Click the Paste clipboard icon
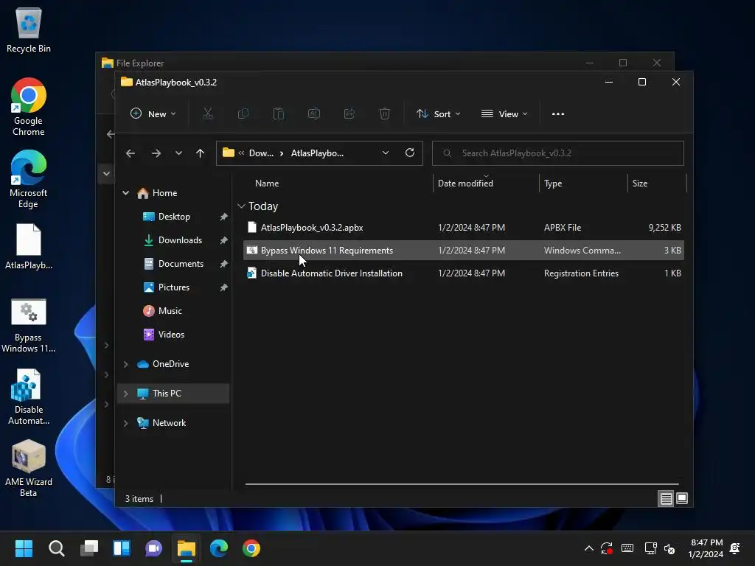The image size is (755, 566). pos(278,114)
